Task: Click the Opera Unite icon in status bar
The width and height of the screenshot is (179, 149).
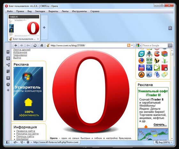Action: (22, 142)
